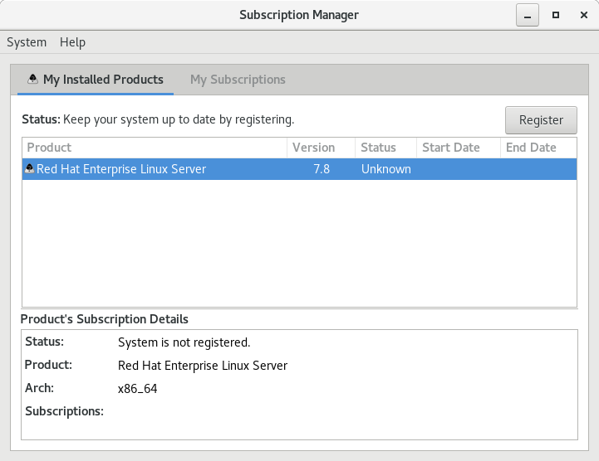Click the Register button

541,119
